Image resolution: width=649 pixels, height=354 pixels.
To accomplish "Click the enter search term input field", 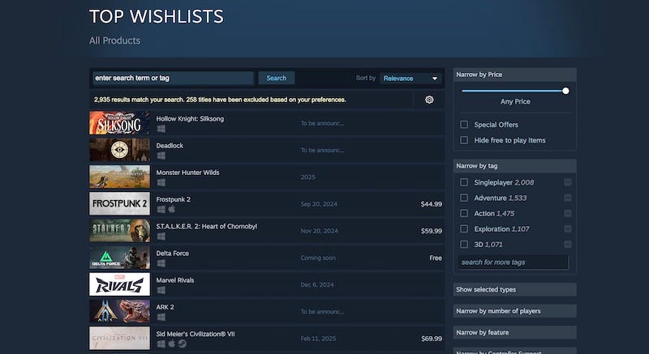I will (173, 78).
